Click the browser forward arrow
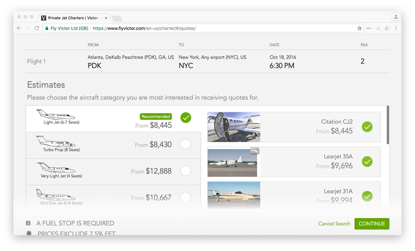 coord(28,28)
